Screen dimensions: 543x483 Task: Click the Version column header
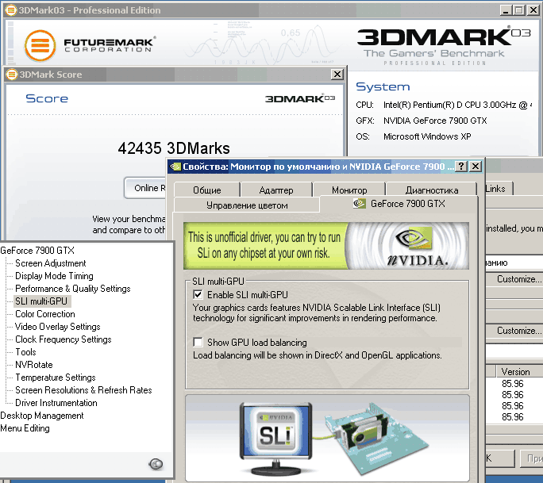pos(519,371)
